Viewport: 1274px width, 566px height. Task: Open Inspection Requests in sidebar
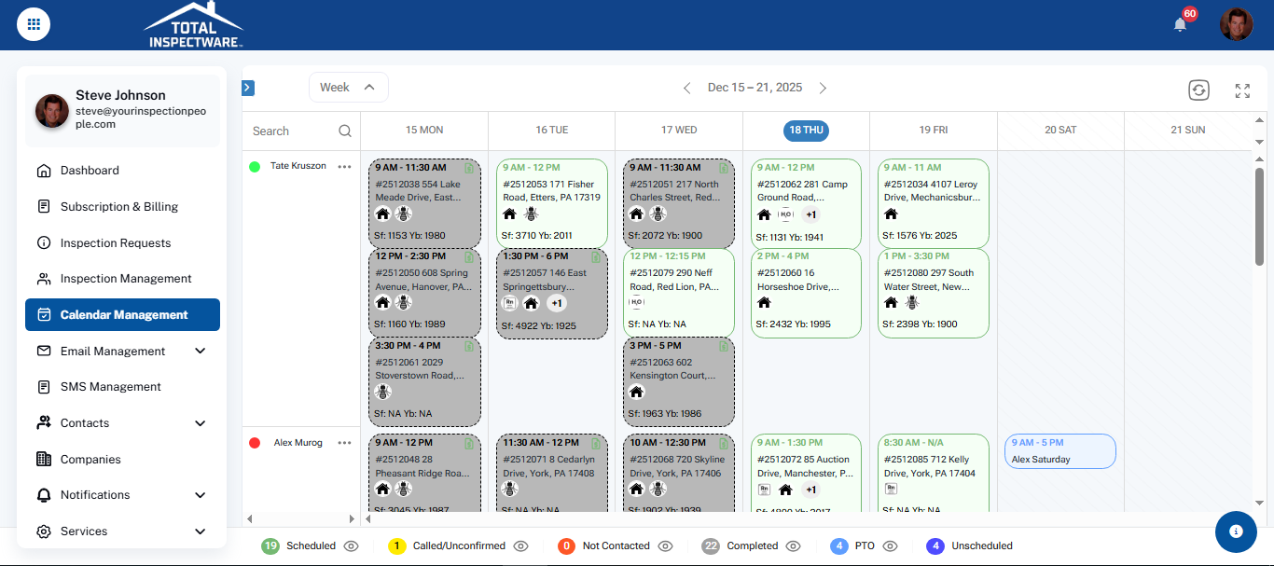point(116,243)
